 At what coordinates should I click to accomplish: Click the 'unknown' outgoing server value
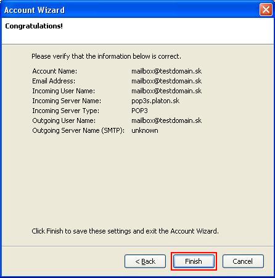[145, 130]
